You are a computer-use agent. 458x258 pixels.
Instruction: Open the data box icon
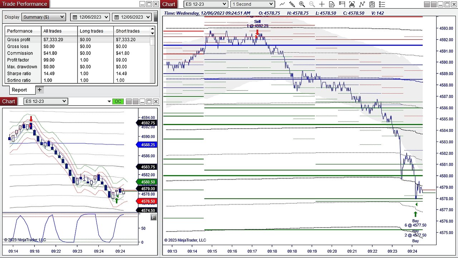click(x=332, y=4)
